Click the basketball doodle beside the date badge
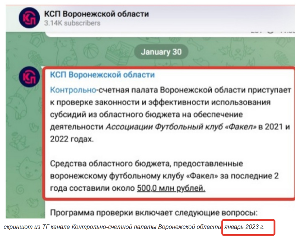303x236 pixels. coord(90,50)
